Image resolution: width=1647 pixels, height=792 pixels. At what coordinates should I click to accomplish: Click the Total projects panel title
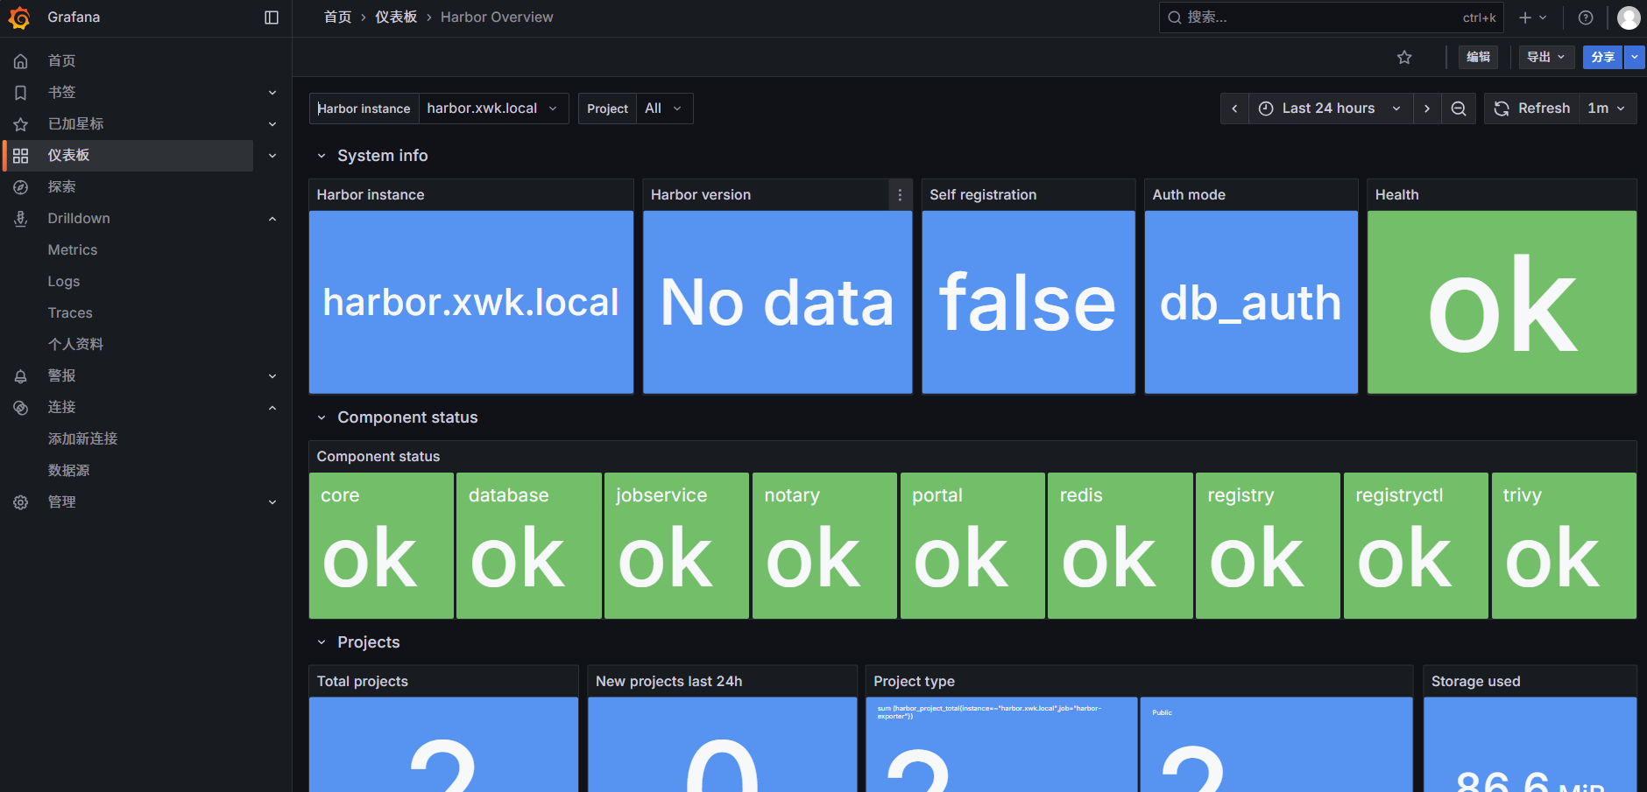(x=363, y=682)
